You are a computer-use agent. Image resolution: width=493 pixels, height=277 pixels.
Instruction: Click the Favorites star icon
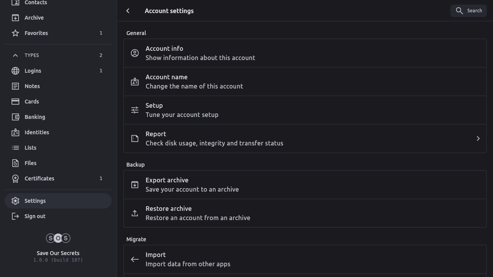pyautogui.click(x=15, y=33)
